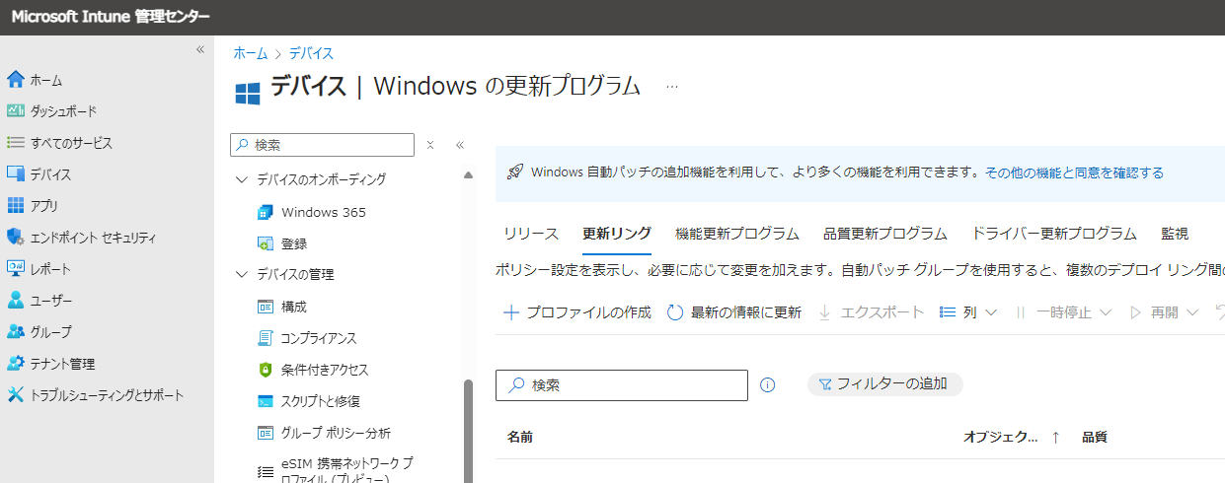Click the コンプライアンス document icon
1225x483 pixels.
(265, 338)
